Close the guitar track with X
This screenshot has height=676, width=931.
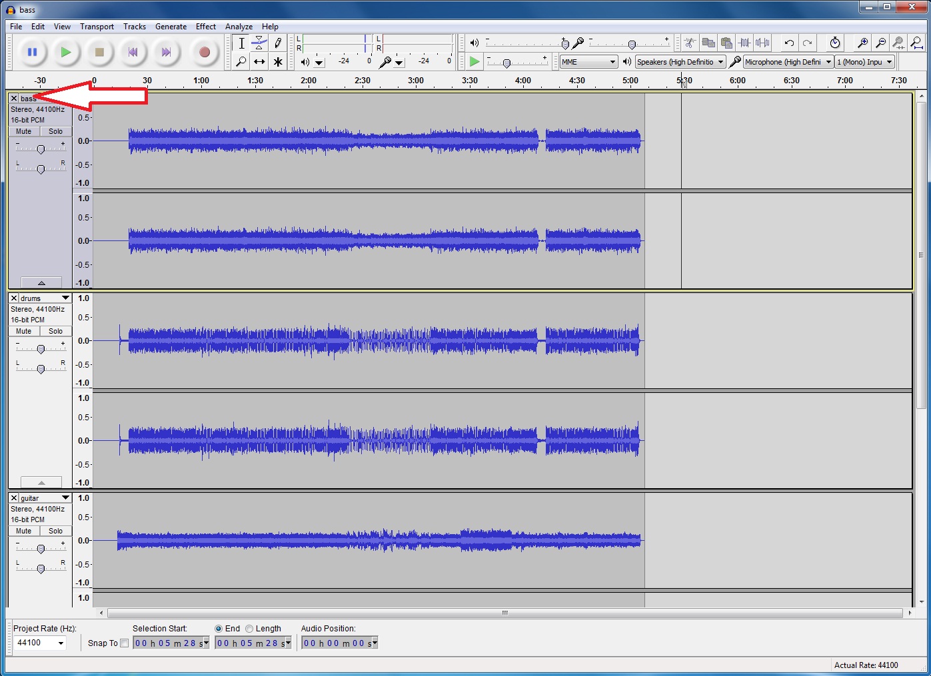(x=14, y=498)
